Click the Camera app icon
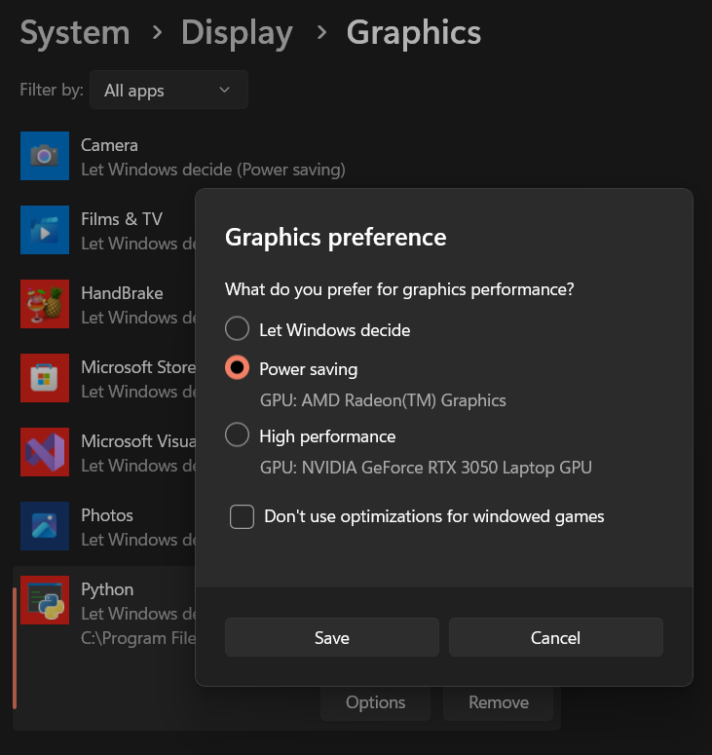This screenshot has height=755, width=712. point(45,156)
